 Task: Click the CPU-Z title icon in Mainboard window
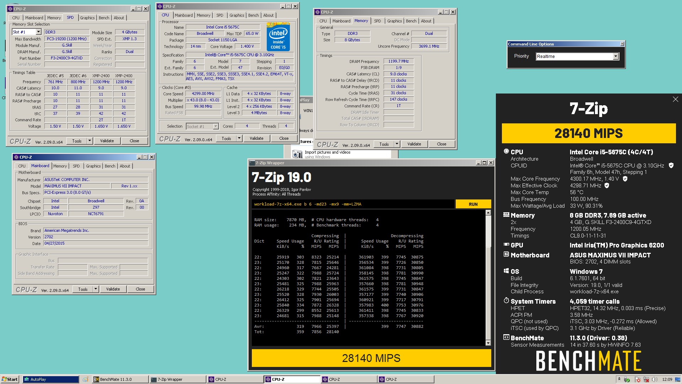coord(16,157)
